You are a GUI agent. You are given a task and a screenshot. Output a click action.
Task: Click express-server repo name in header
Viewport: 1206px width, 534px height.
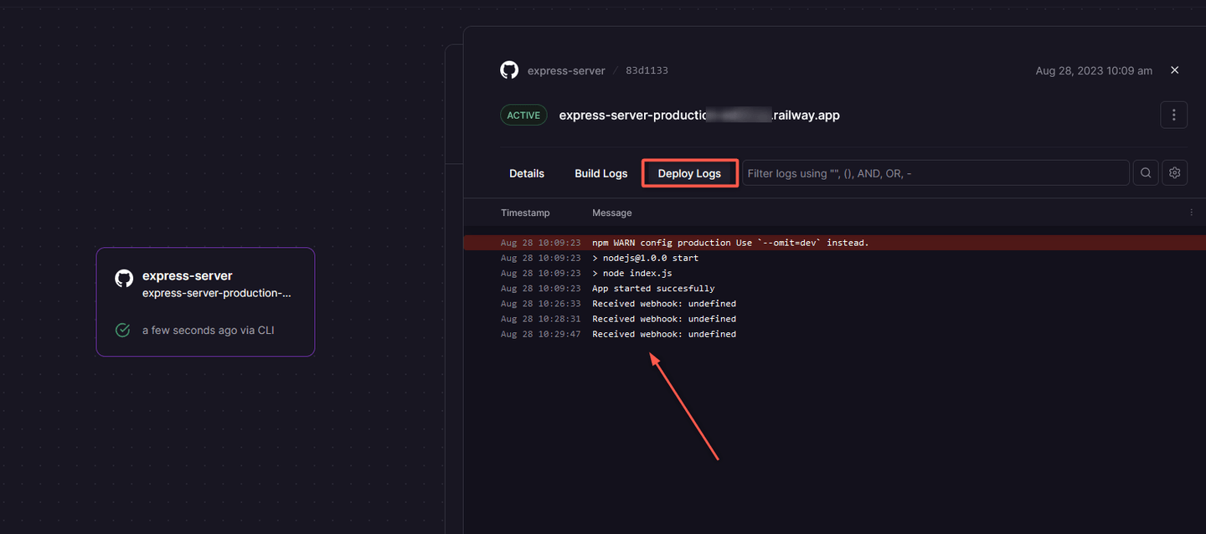coord(565,70)
